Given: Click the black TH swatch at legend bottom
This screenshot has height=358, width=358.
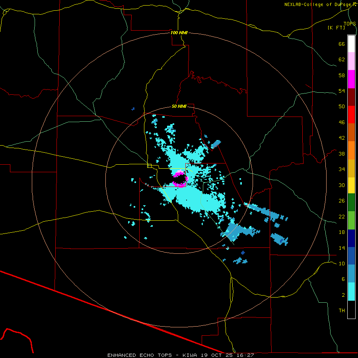Looking at the screenshot, I should tap(351, 309).
